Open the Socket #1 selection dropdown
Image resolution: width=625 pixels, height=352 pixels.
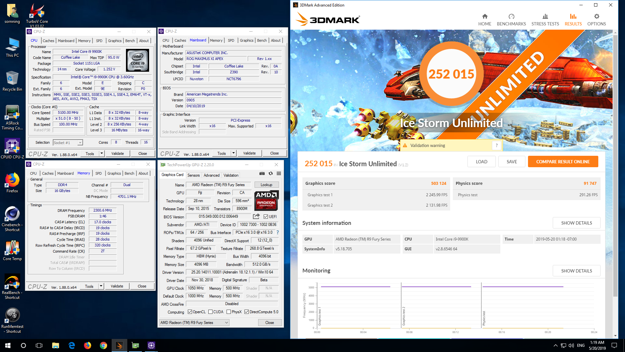tap(68, 142)
